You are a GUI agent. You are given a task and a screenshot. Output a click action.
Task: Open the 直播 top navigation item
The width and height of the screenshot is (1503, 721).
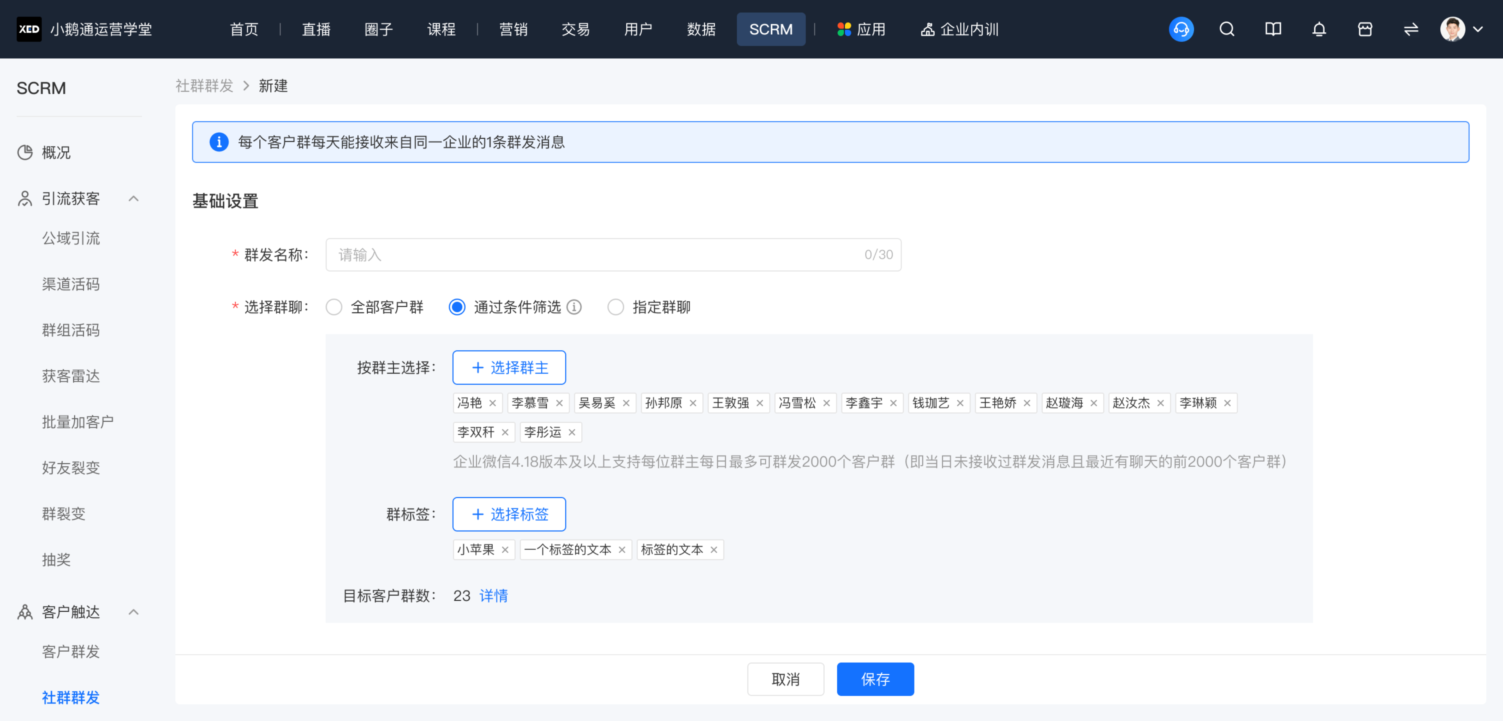[x=316, y=29]
